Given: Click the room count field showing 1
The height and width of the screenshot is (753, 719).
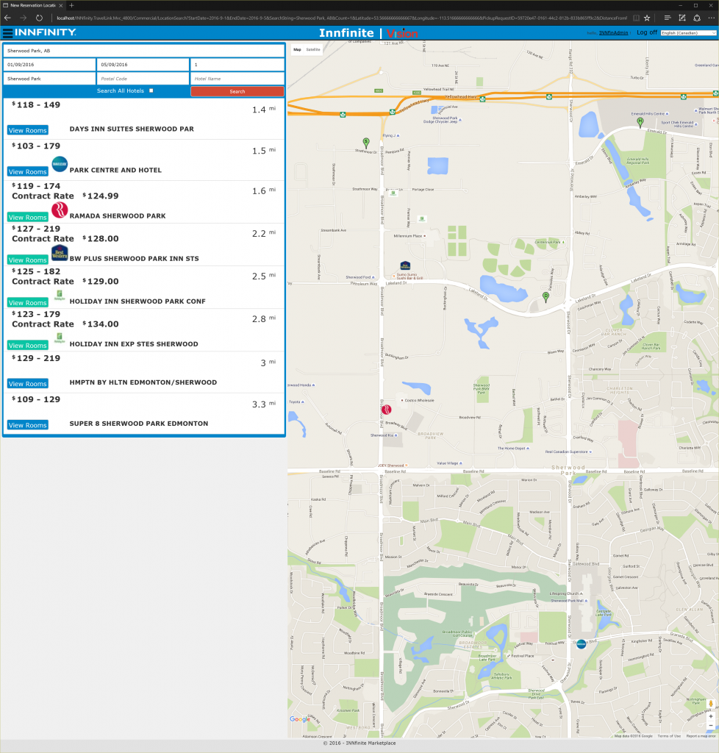Looking at the screenshot, I should click(237, 65).
